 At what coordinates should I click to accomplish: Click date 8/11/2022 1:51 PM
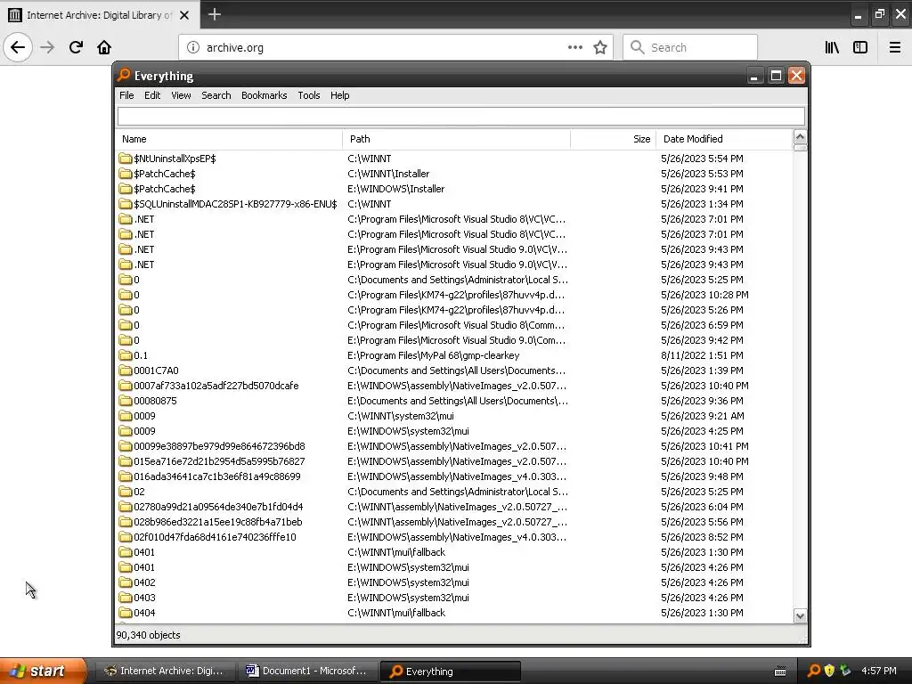(702, 355)
